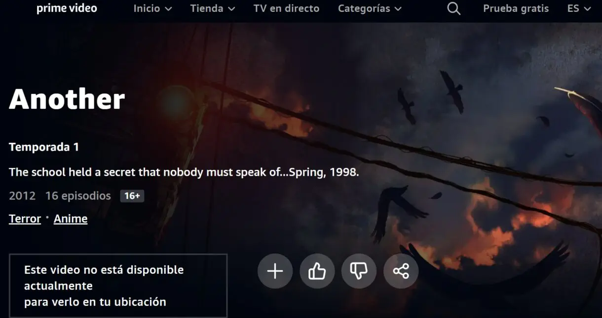Select the 16 episodios text
The height and width of the screenshot is (318, 602).
78,196
